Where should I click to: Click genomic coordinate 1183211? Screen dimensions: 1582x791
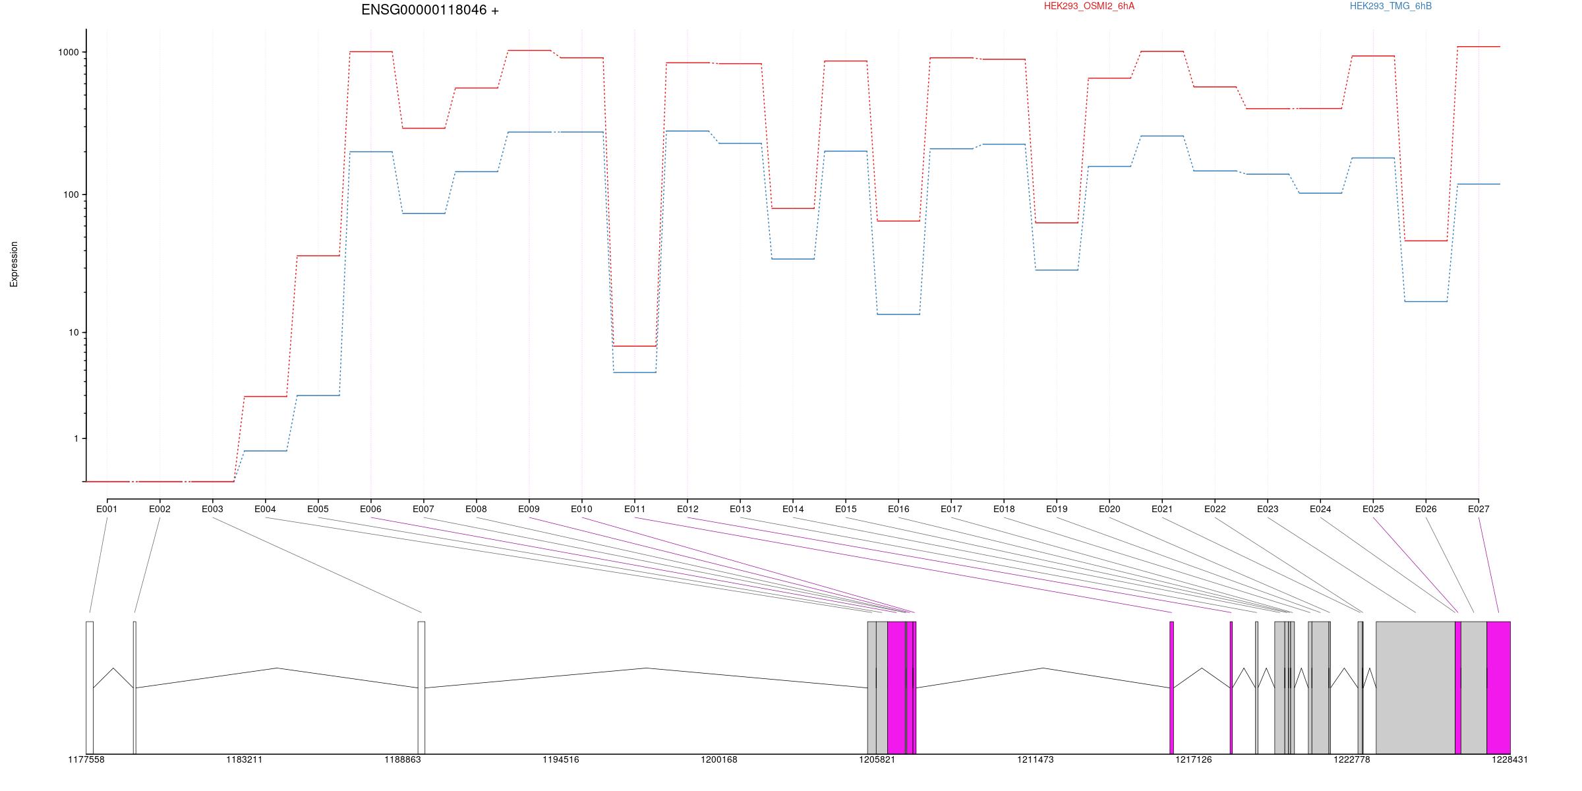245,759
